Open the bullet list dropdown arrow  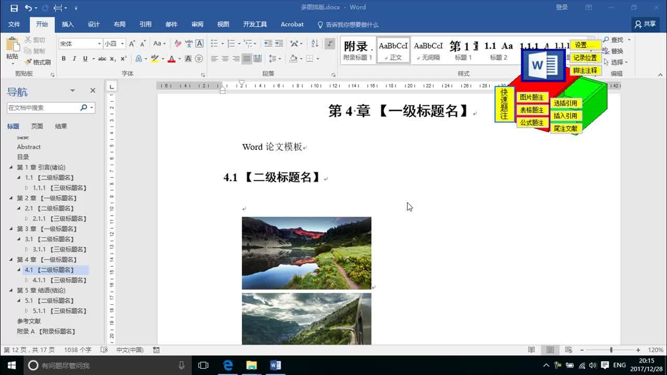point(222,44)
